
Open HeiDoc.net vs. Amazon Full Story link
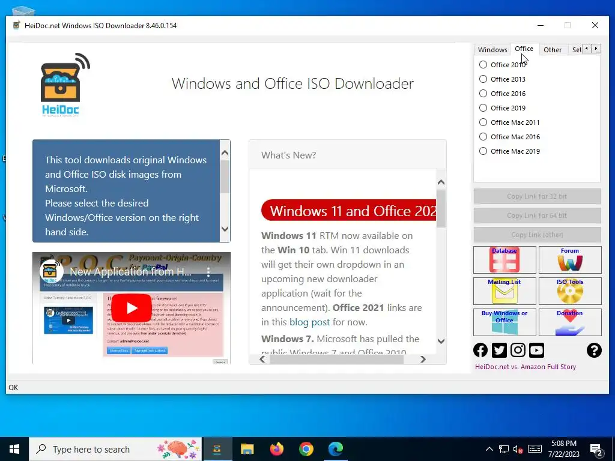tap(525, 367)
